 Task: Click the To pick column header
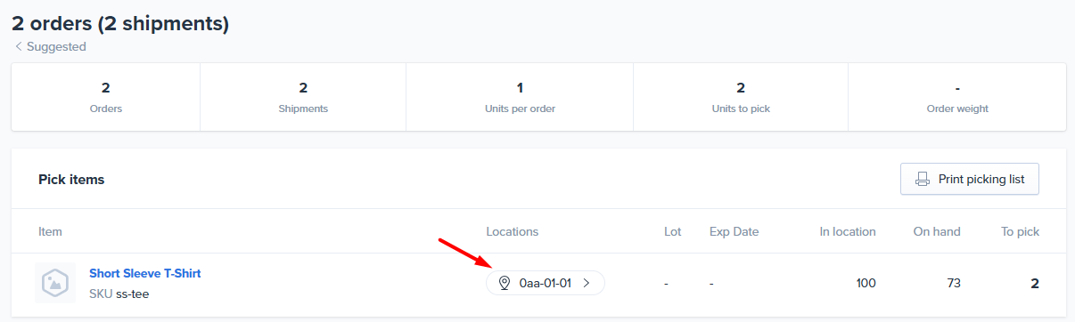pyautogui.click(x=1020, y=231)
